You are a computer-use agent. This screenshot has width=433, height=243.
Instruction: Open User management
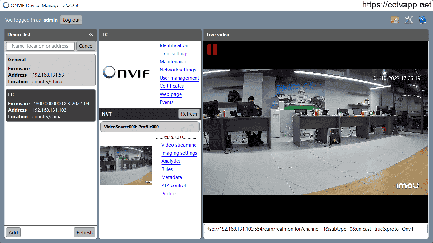pyautogui.click(x=180, y=78)
